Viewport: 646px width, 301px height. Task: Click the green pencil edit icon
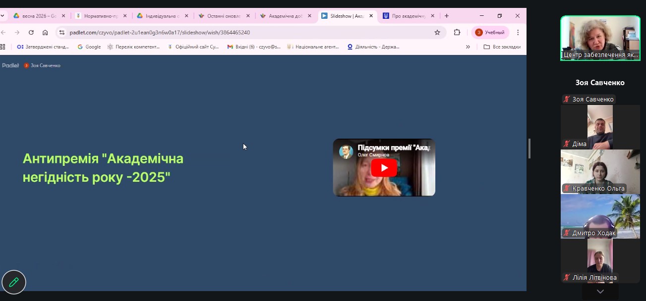coord(14,282)
